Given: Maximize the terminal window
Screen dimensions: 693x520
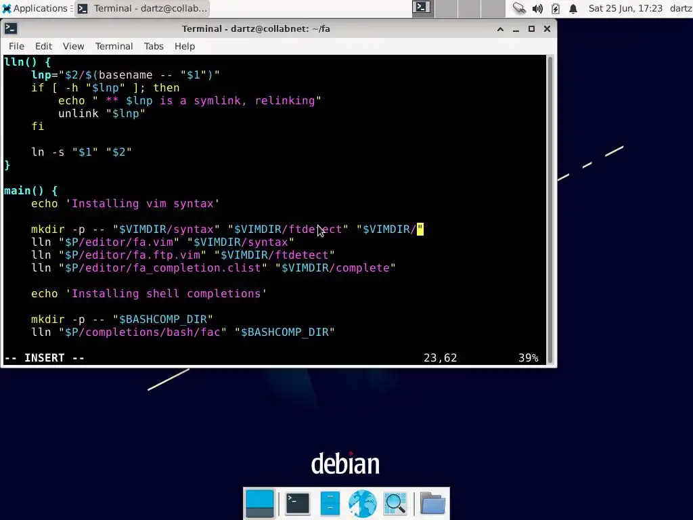Looking at the screenshot, I should point(531,28).
